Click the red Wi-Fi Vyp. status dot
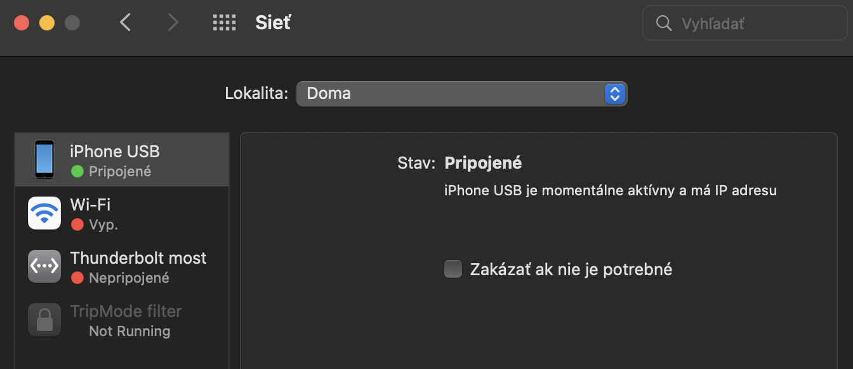The height and width of the screenshot is (369, 853). pos(77,224)
